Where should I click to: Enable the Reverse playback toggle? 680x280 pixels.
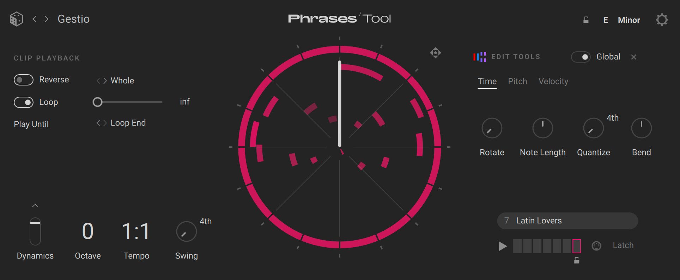[23, 80]
